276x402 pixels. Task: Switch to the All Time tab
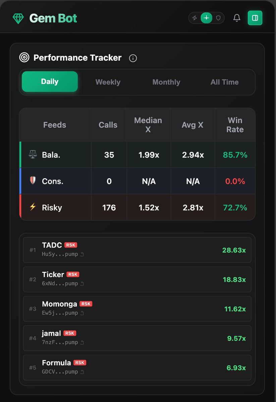click(x=225, y=82)
